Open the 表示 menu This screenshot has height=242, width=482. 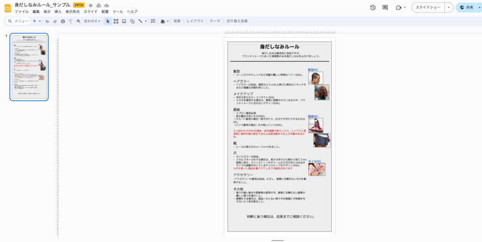click(x=47, y=12)
